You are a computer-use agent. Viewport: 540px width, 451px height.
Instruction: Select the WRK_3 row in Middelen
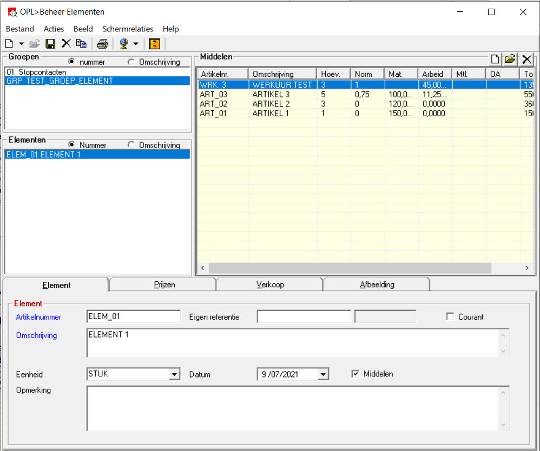pos(365,85)
